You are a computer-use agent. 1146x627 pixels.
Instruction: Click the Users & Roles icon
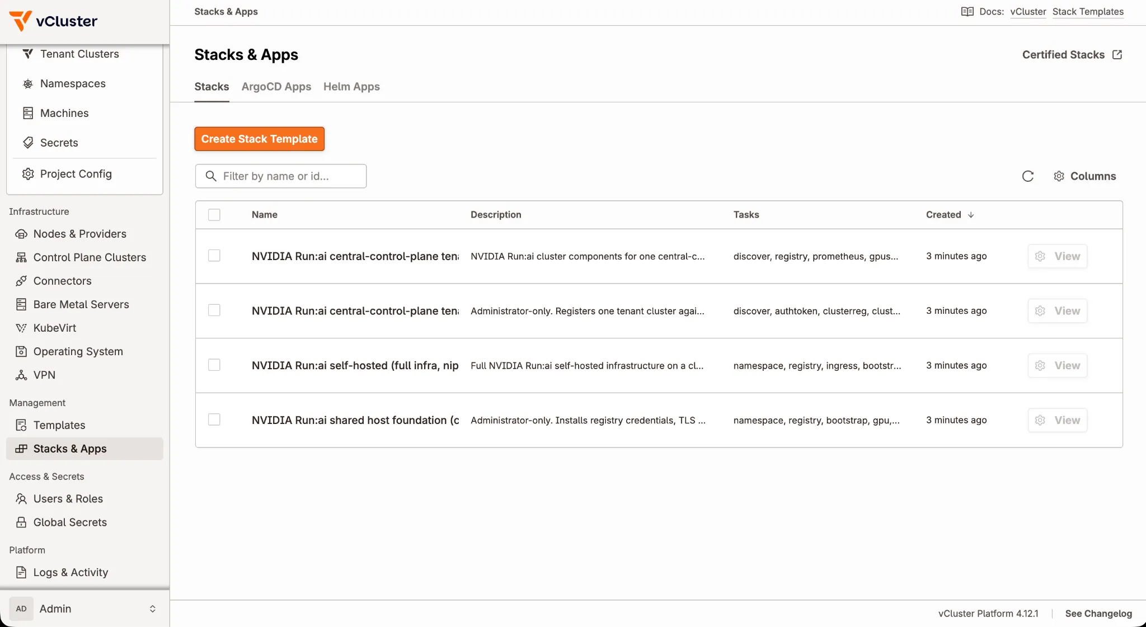click(x=21, y=498)
